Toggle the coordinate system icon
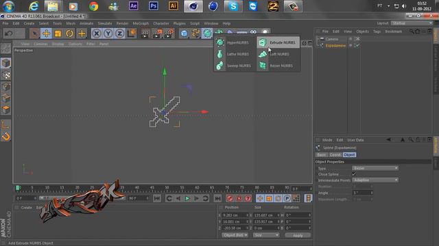This screenshot has width=439, height=246. [x=131, y=33]
